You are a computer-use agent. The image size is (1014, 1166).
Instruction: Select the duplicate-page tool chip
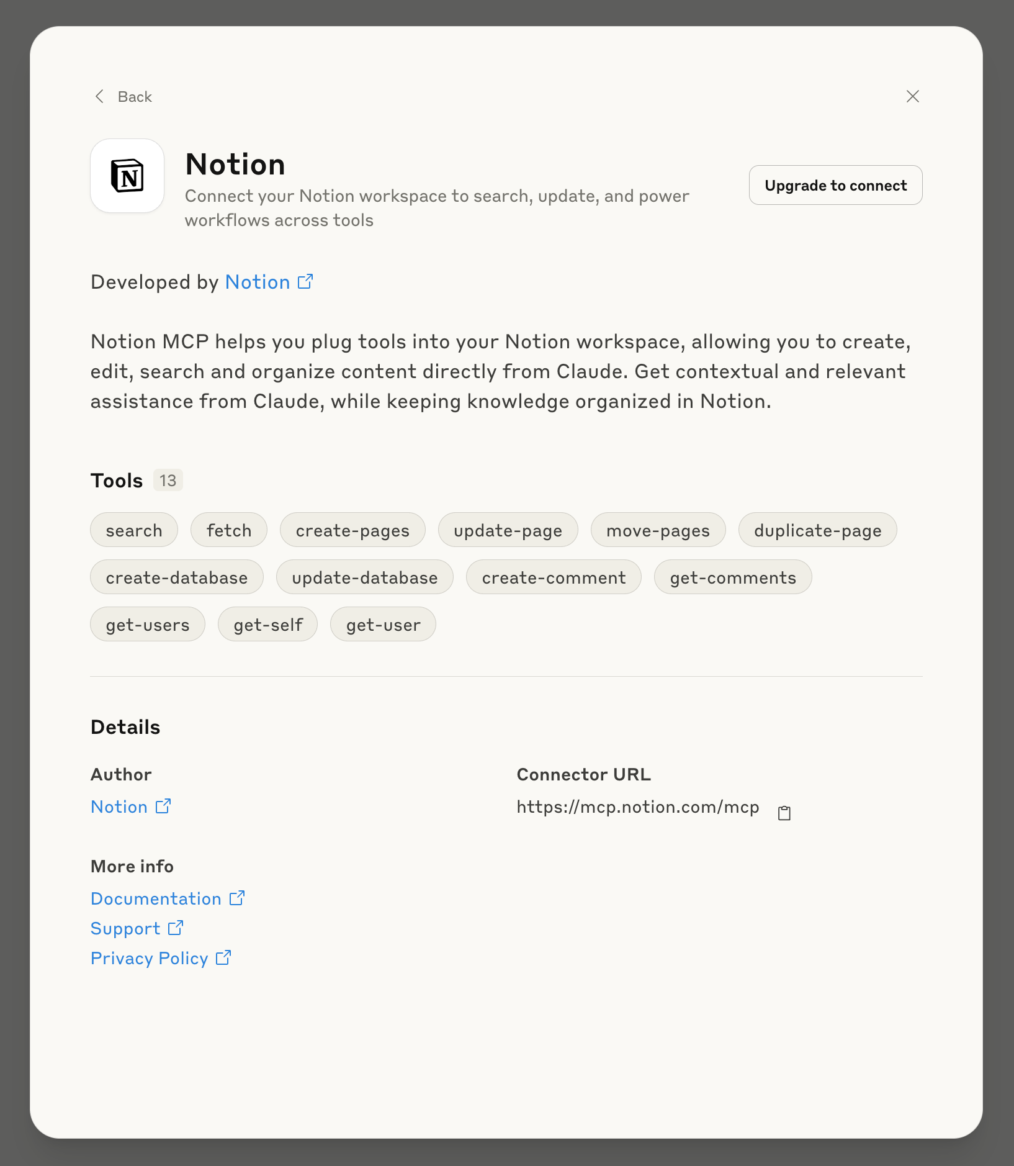click(x=817, y=530)
